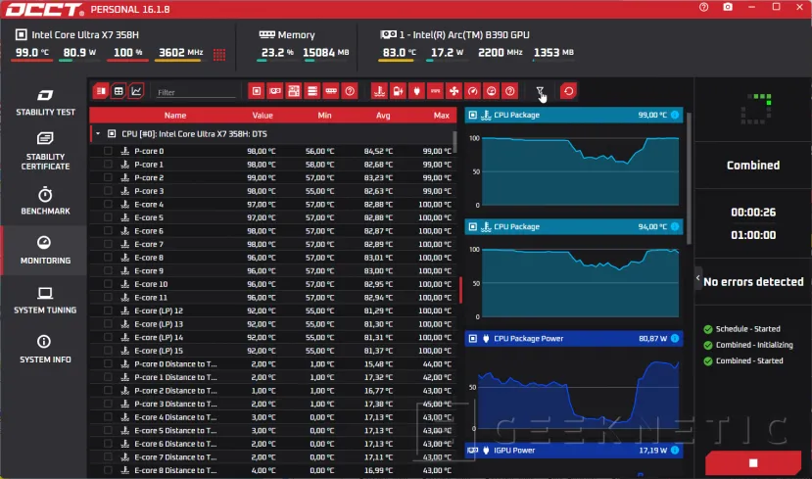Go to the System Info section
The image size is (812, 479).
[x=44, y=349]
